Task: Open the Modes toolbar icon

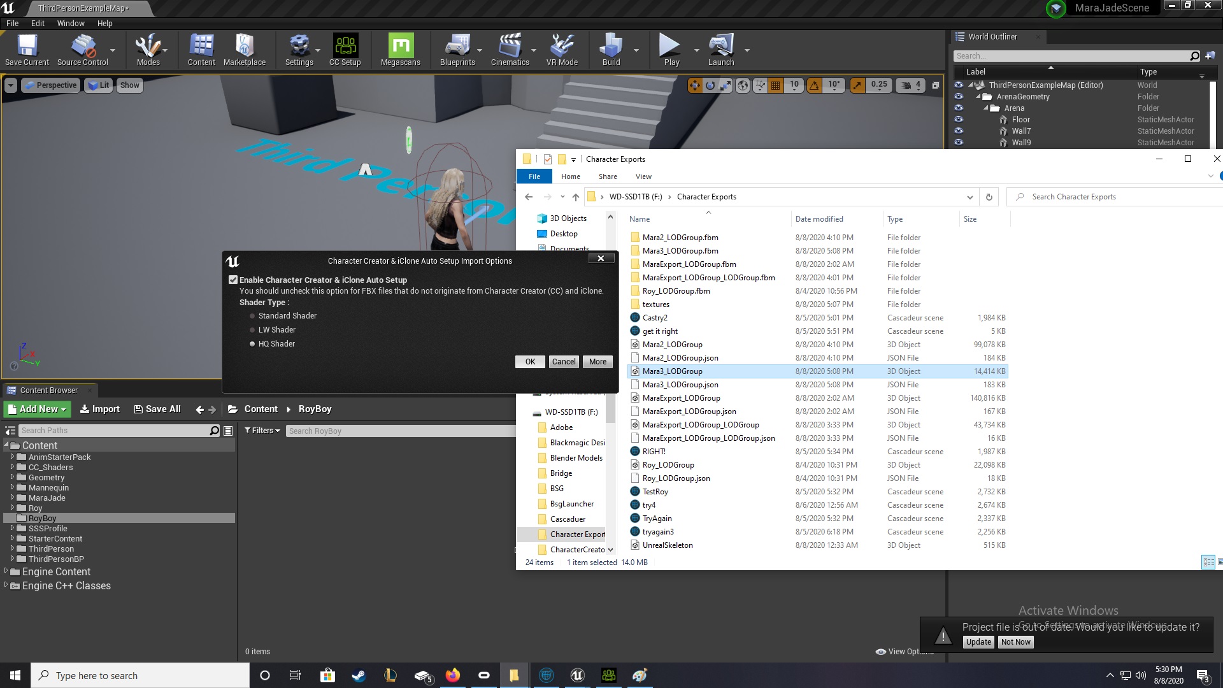Action: [x=148, y=50]
